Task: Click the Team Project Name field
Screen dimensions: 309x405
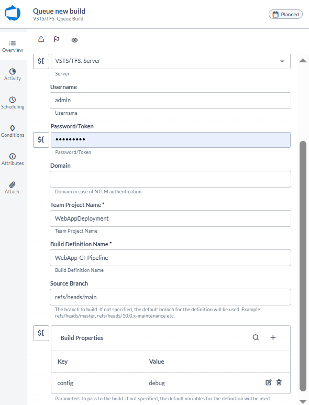Action: (170, 218)
